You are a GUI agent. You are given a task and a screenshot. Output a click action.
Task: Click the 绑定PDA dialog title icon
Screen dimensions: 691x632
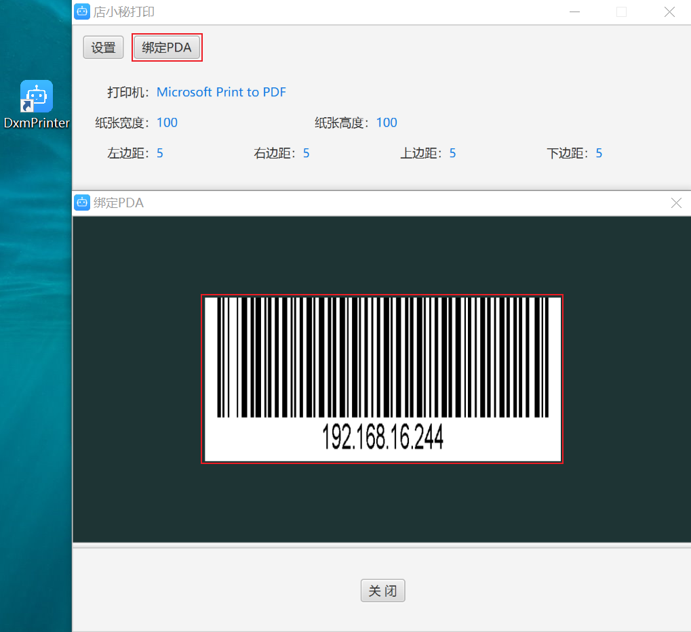point(82,203)
